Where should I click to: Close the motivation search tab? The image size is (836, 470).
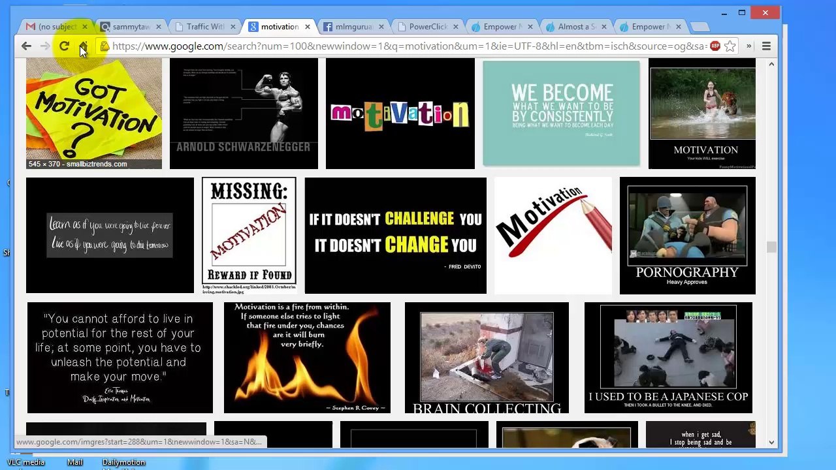tap(307, 27)
